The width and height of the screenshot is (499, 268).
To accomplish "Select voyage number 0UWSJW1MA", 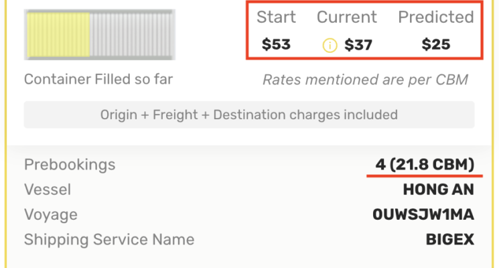I will click(x=423, y=215).
